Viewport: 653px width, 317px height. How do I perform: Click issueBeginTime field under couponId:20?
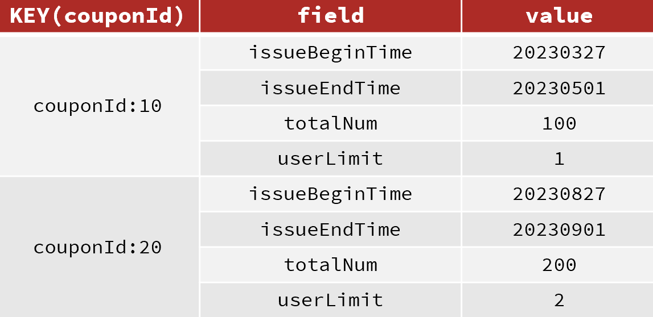pos(331,194)
